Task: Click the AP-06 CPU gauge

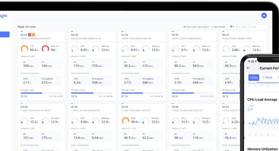Action: [75, 120]
